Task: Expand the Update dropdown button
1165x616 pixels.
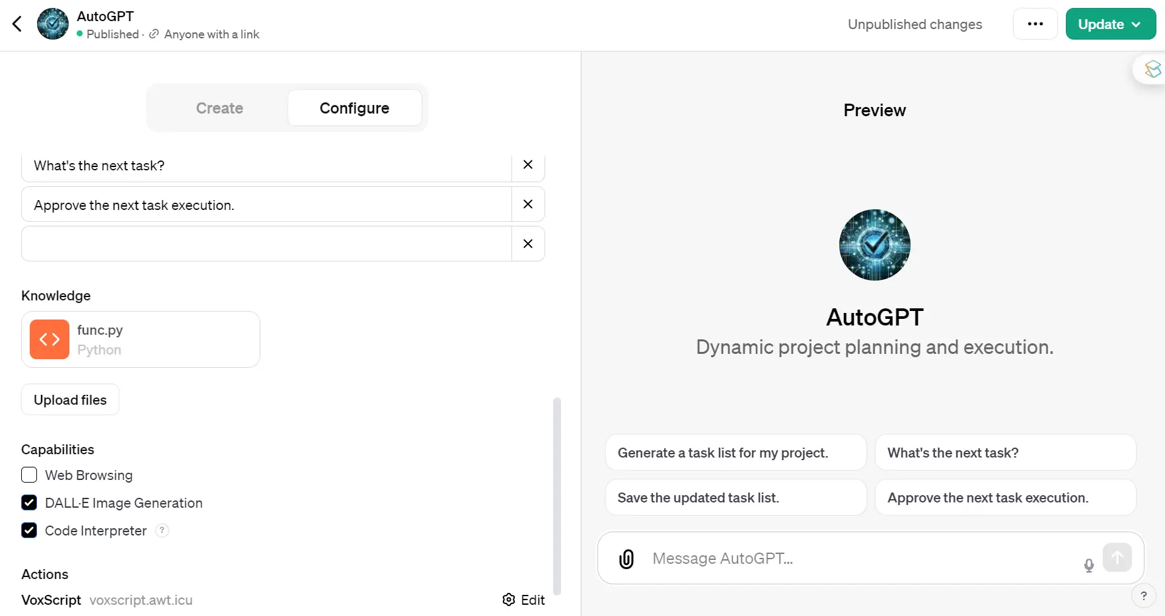Action: point(1110,24)
